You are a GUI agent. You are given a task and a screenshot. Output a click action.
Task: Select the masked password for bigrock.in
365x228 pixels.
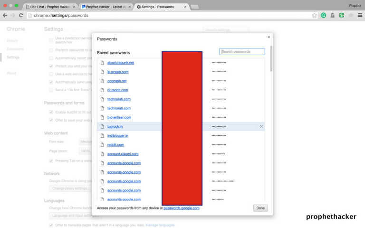219,126
